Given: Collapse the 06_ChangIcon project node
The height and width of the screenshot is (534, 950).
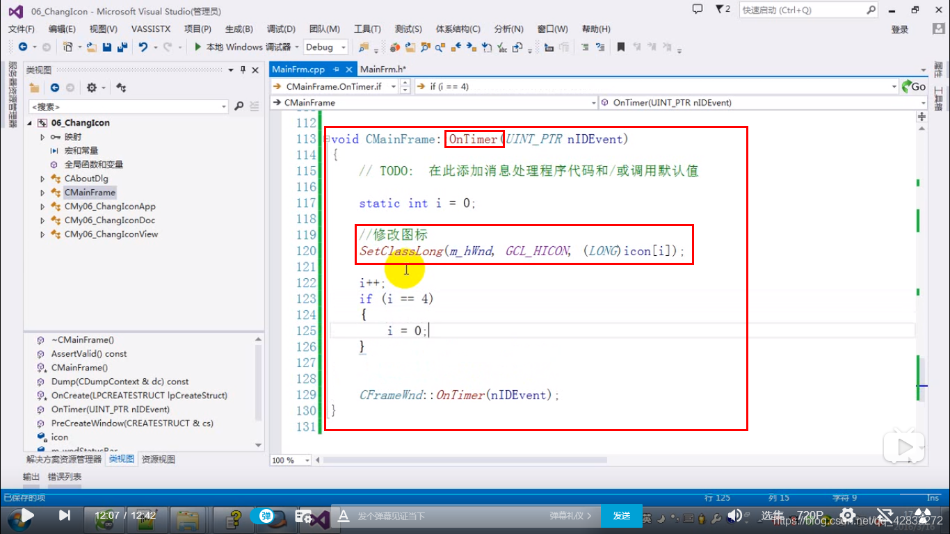Looking at the screenshot, I should pos(30,122).
